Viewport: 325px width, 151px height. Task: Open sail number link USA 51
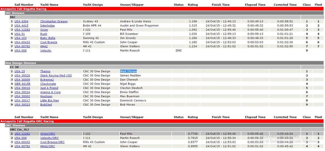20,34
